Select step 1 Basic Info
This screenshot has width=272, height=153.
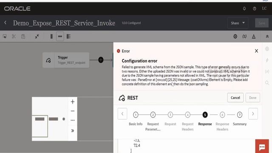point(136,115)
